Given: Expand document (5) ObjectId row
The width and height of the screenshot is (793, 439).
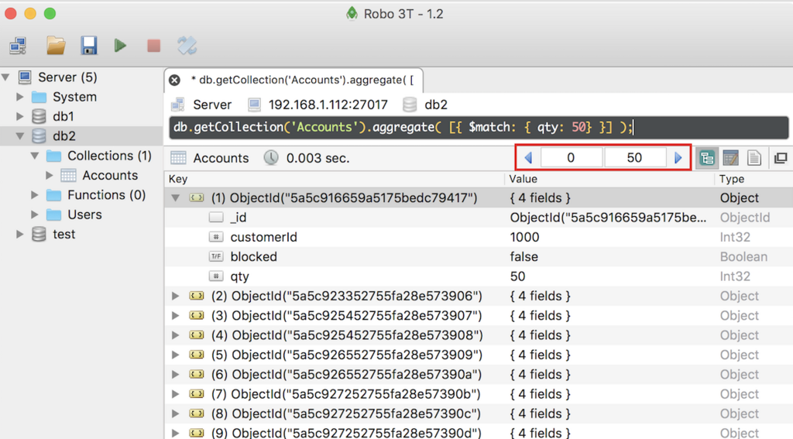Looking at the screenshot, I should [x=176, y=355].
